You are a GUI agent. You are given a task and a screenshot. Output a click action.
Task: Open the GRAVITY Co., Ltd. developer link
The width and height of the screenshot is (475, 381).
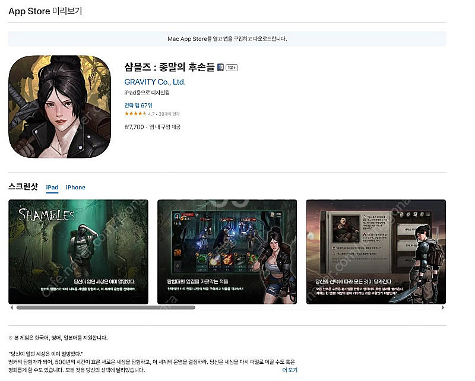click(155, 82)
